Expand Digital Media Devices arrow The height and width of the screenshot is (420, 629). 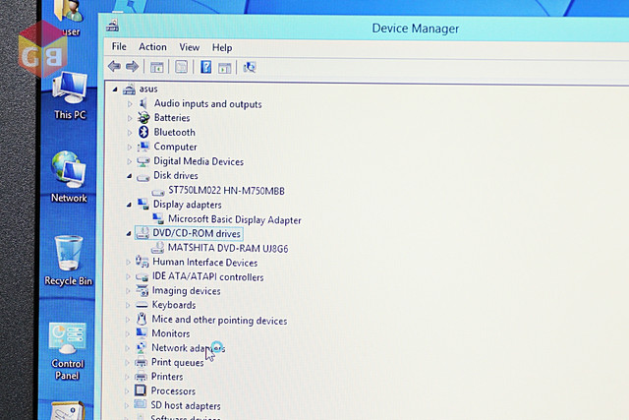129,161
